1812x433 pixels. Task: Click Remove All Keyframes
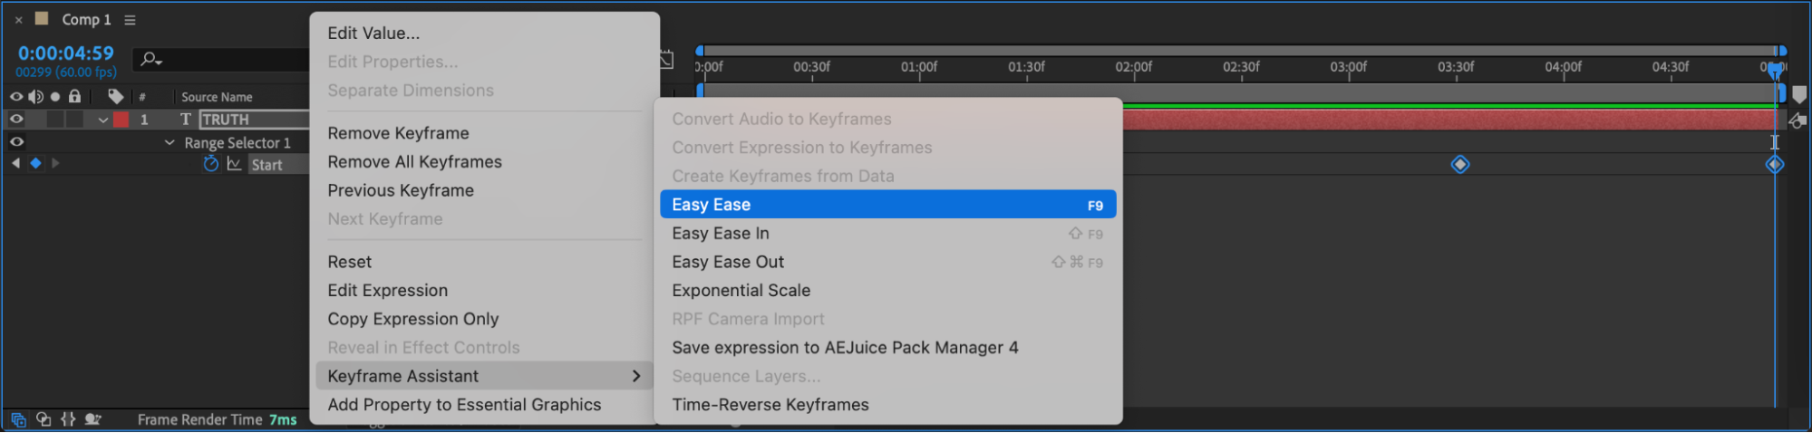(414, 162)
